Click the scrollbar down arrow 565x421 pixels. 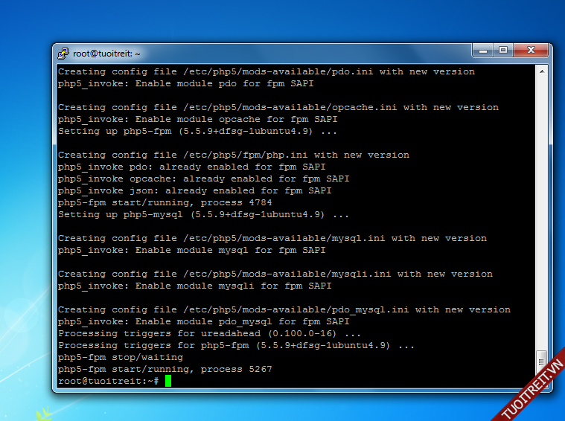point(541,380)
